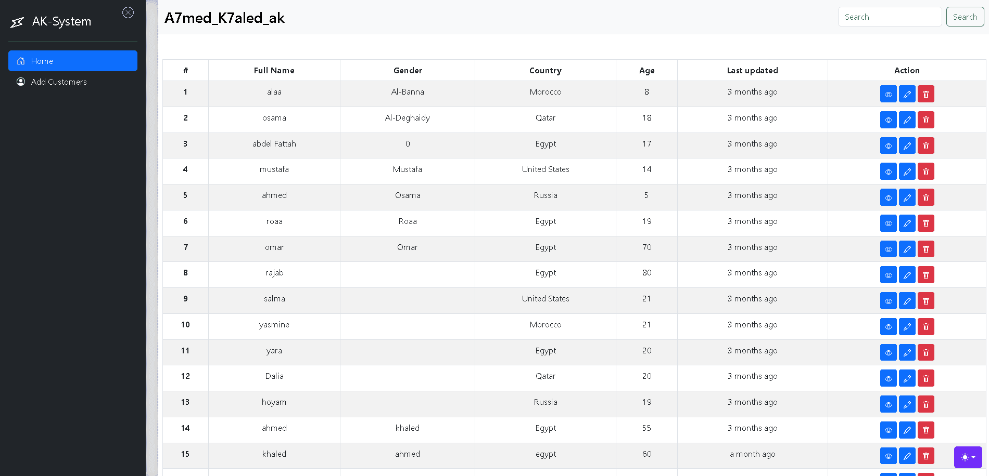Viewport: 989px width, 476px height.
Task: Edit the mustafa row with pencil icon
Action: [x=907, y=171]
